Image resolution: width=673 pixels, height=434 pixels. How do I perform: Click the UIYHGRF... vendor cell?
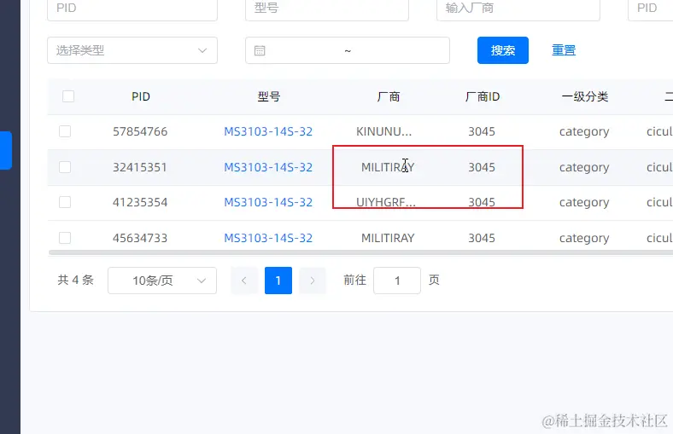[x=386, y=202]
